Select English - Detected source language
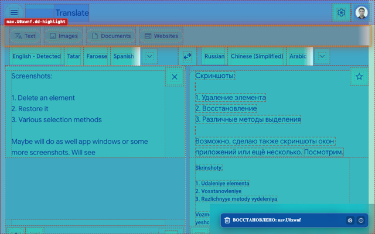The image size is (375, 234). pos(36,56)
